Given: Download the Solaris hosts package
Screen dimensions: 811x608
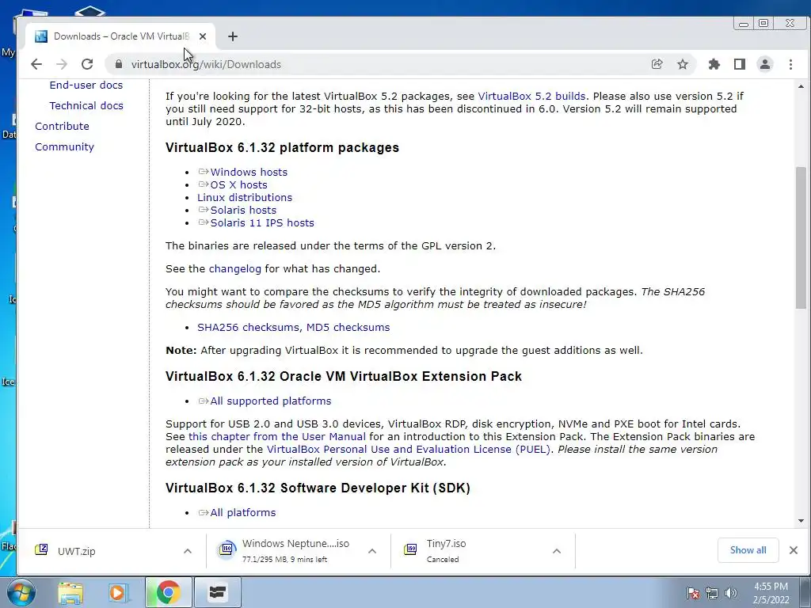Looking at the screenshot, I should click(x=243, y=211).
